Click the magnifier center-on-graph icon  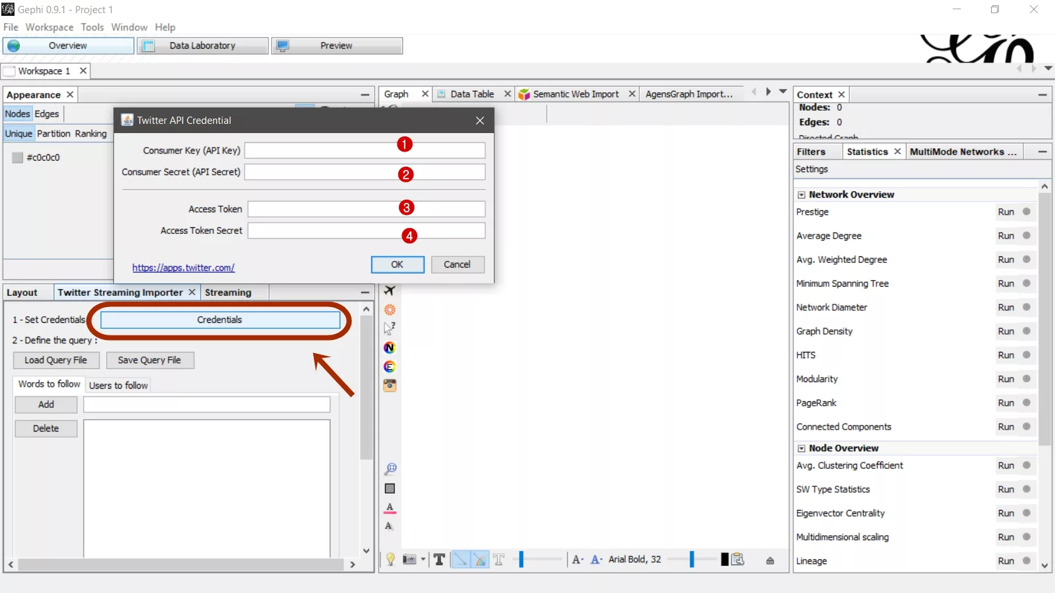[x=390, y=469]
